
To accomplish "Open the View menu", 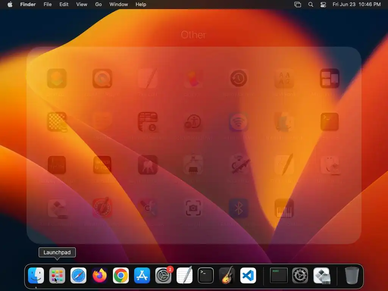I will [82, 5].
